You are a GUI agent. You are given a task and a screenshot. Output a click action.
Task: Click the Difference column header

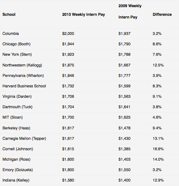(x=162, y=15)
